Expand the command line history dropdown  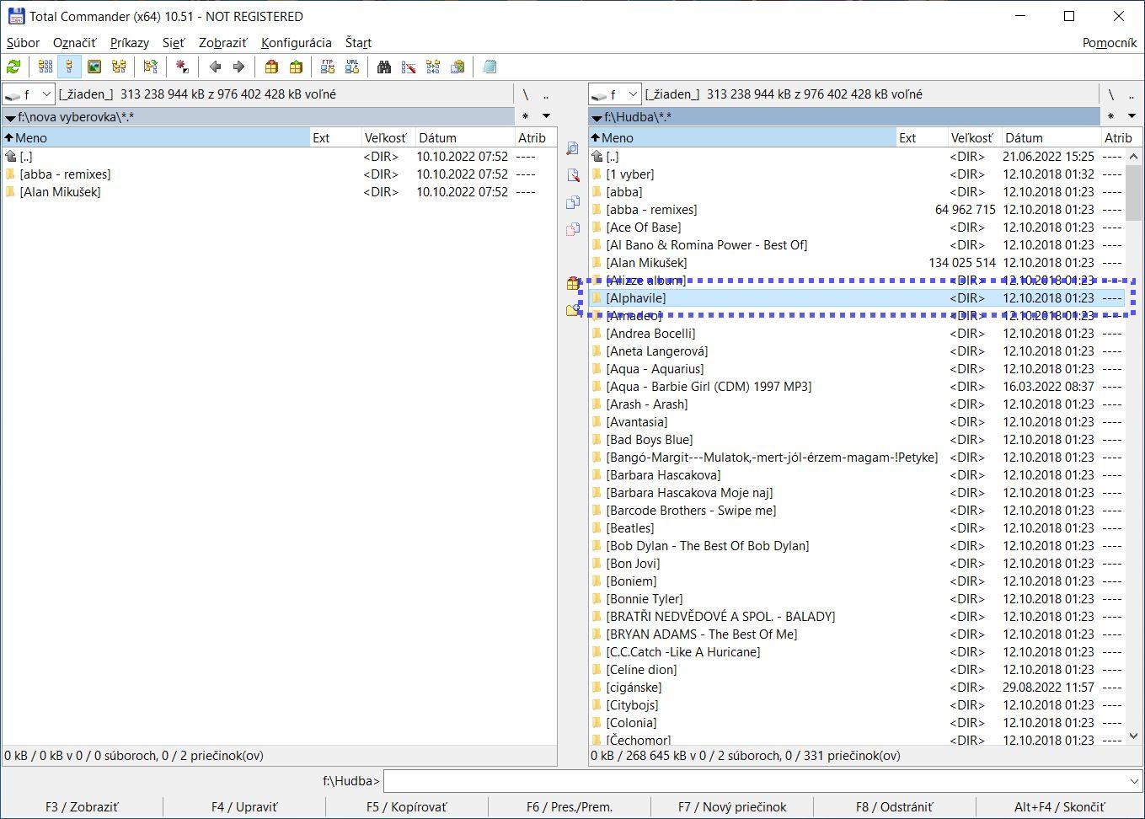pyautogui.click(x=1133, y=781)
